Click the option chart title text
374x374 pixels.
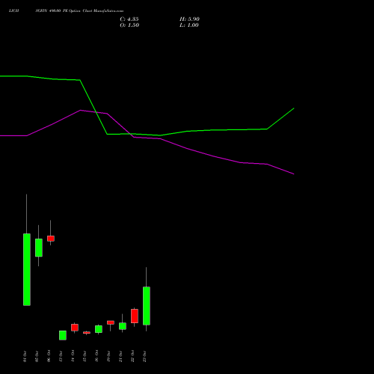point(66,10)
